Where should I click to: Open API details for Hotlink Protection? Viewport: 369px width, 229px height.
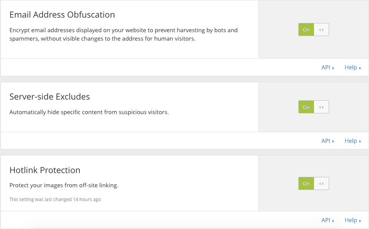[328, 220]
